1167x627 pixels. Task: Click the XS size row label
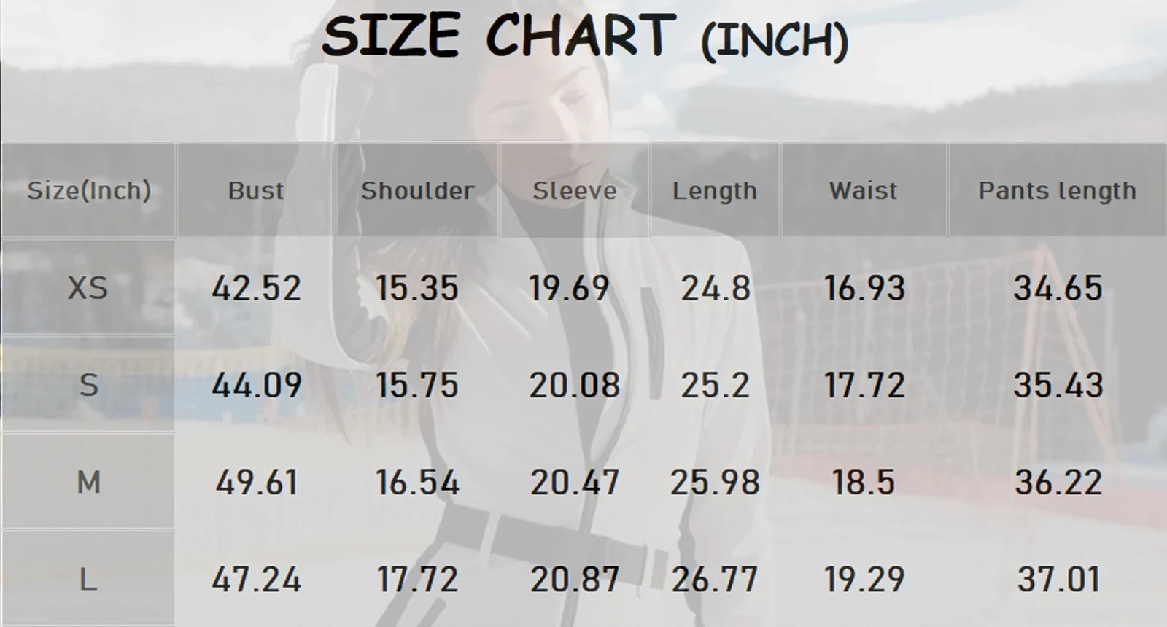click(x=88, y=288)
